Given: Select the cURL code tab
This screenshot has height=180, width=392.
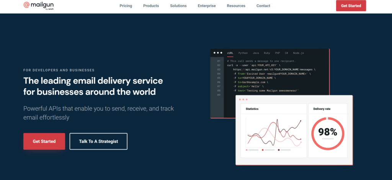Looking at the screenshot, I should tap(230, 53).
